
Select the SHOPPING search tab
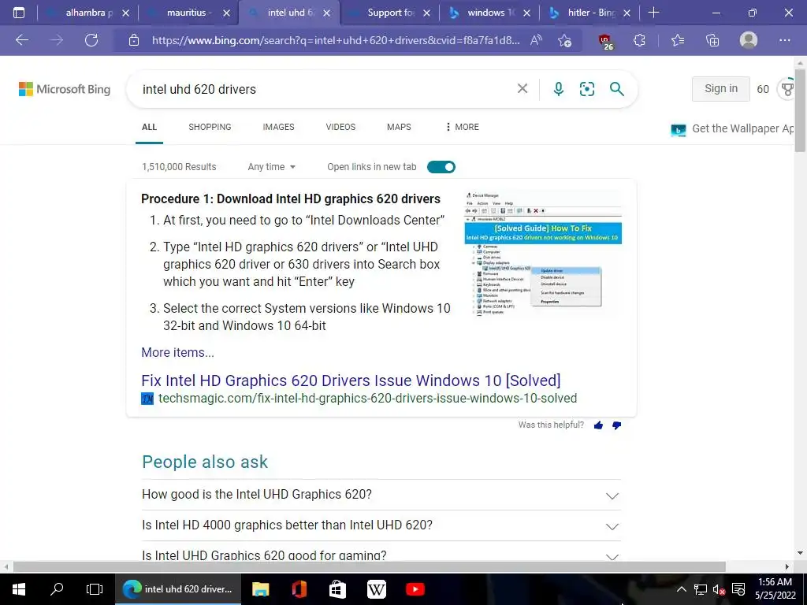210,127
